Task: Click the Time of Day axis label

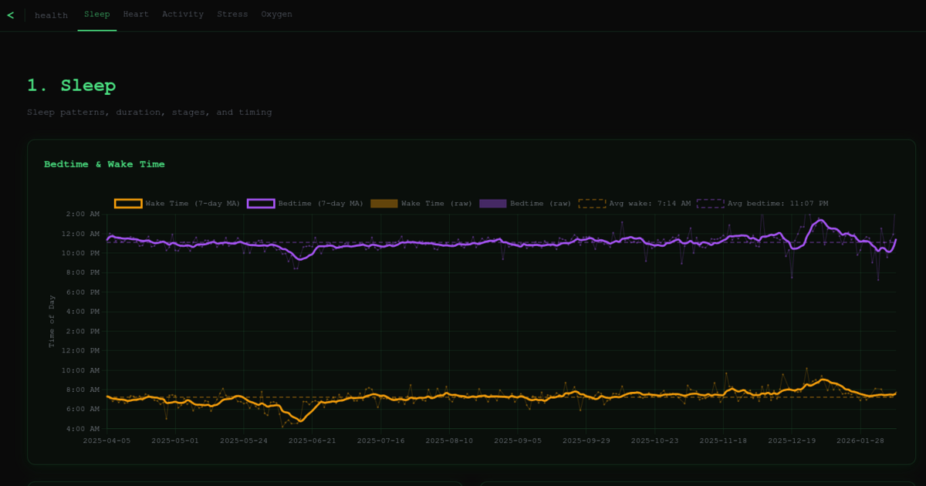Action: point(52,320)
